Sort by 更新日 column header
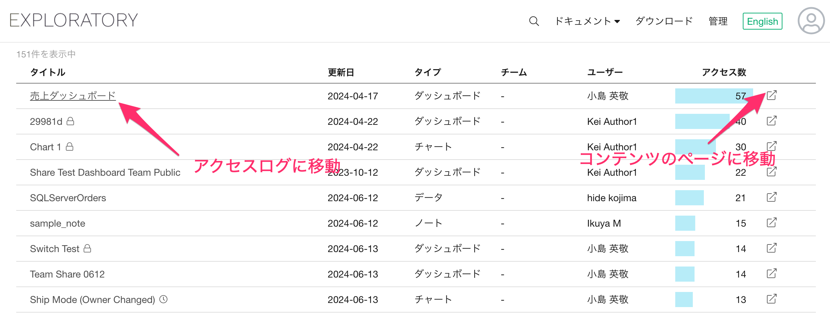The height and width of the screenshot is (315, 830). (x=341, y=72)
